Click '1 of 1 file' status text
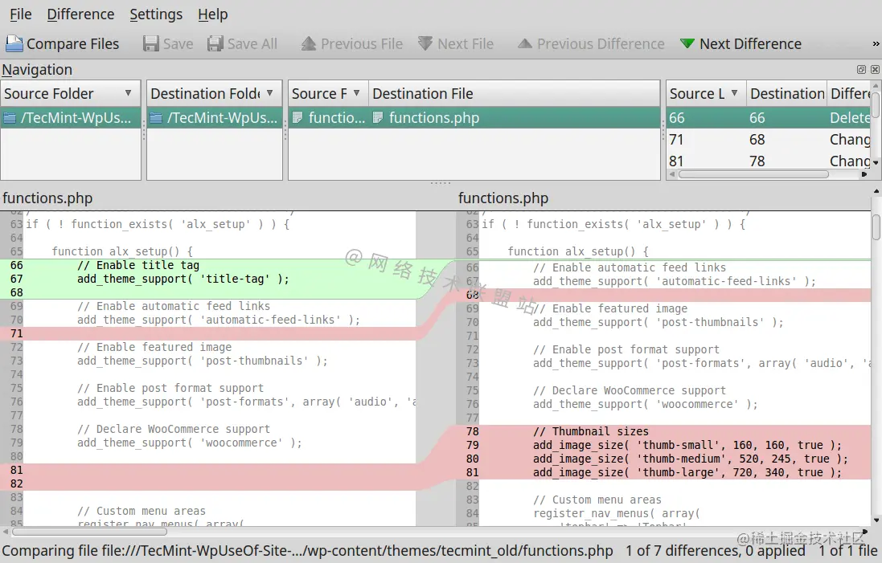Image resolution: width=882 pixels, height=563 pixels. [847, 551]
